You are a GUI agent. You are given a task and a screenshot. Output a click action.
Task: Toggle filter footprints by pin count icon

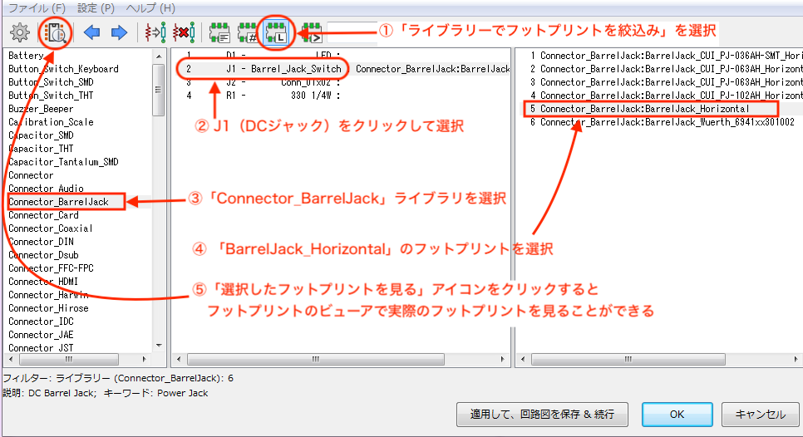click(248, 32)
